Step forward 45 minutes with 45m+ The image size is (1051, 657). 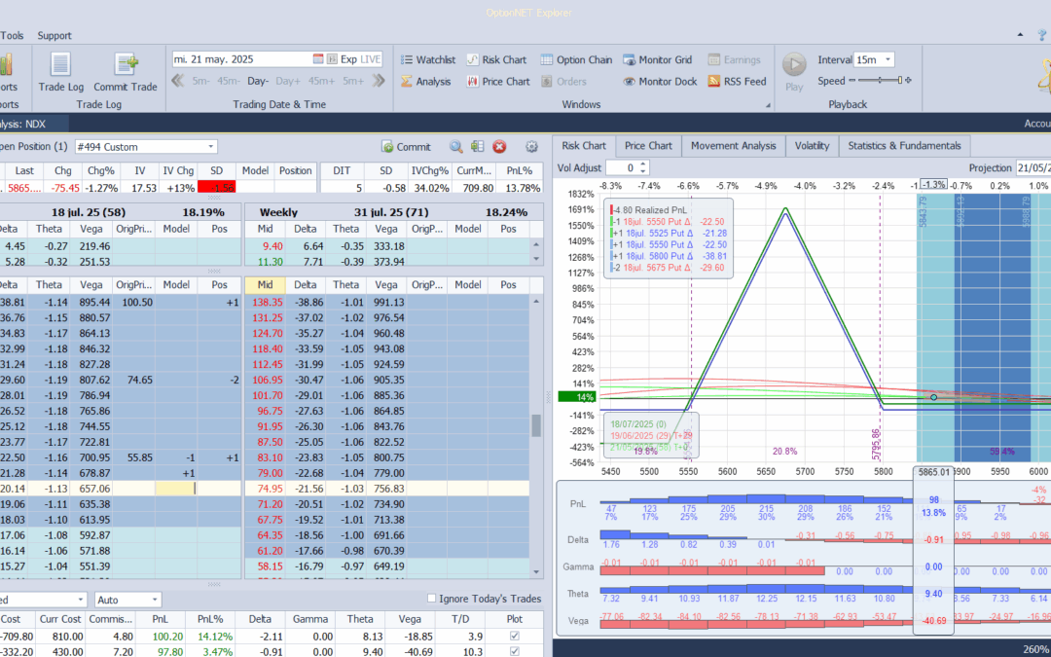[321, 81]
